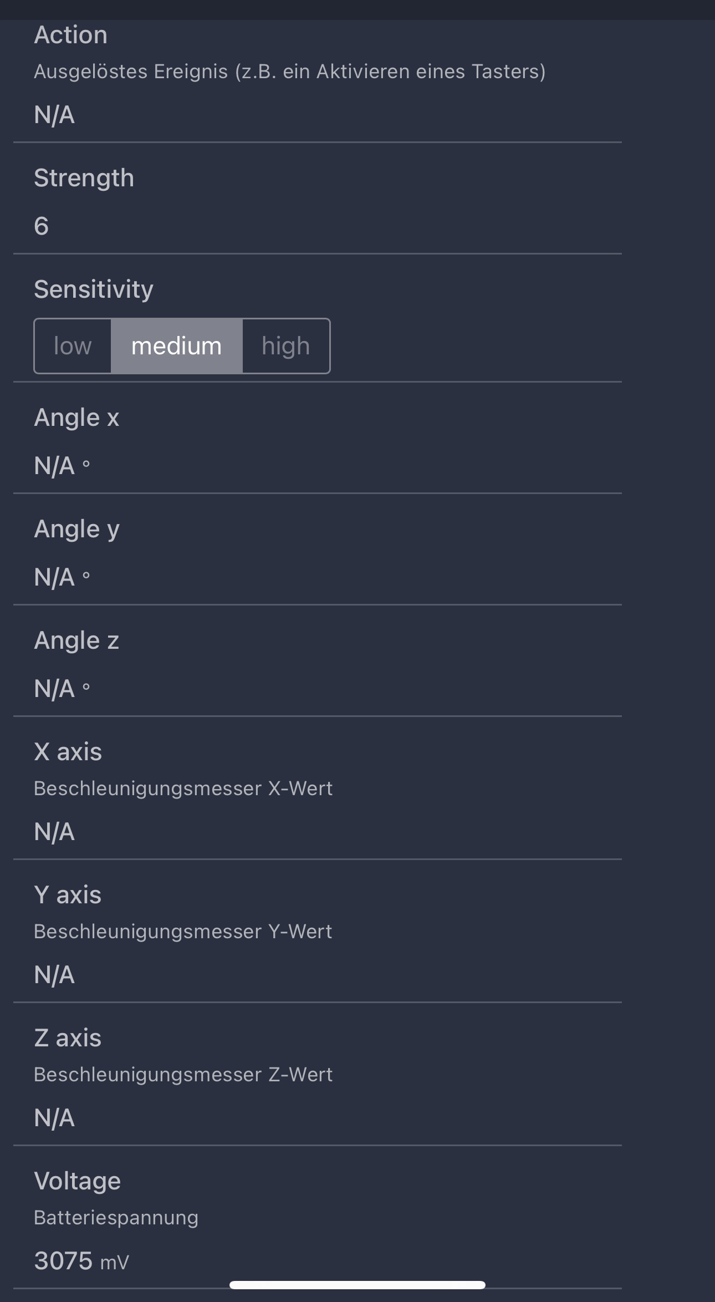Viewport: 715px width, 1302px height.
Task: Tap the X axis heading
Action: pos(68,752)
